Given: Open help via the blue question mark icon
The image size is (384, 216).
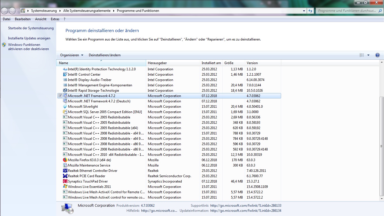Looking at the screenshot, I should click(x=378, y=55).
